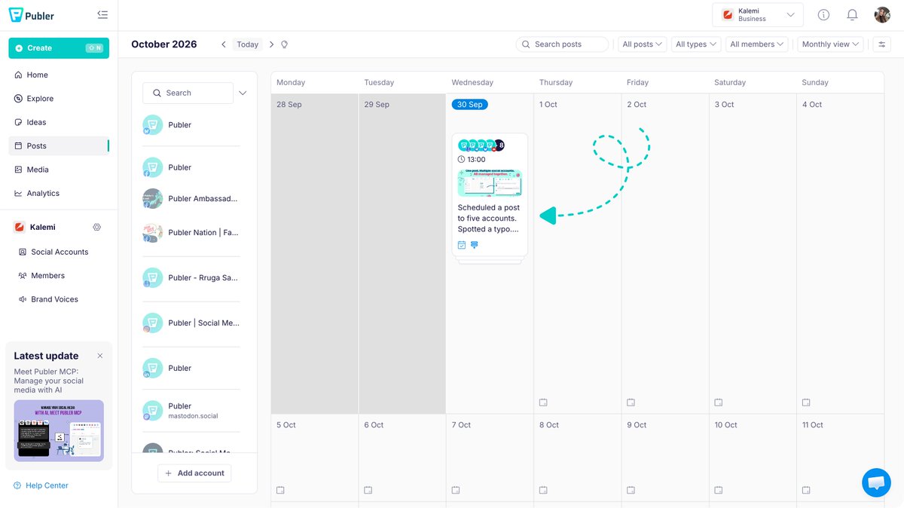Open the live chat widget
This screenshot has height=508, width=904.
[x=876, y=482]
